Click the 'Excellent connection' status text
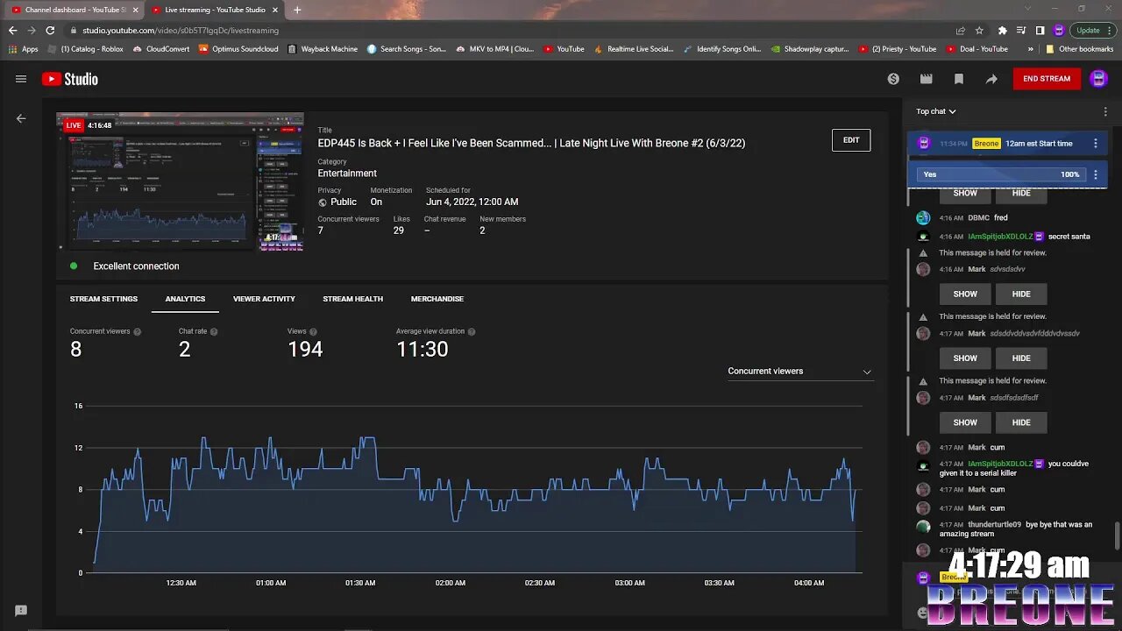 (136, 266)
